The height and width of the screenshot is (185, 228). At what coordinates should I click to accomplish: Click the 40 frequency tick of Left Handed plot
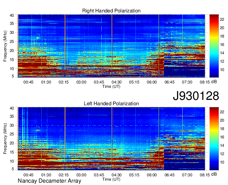(x=12, y=108)
